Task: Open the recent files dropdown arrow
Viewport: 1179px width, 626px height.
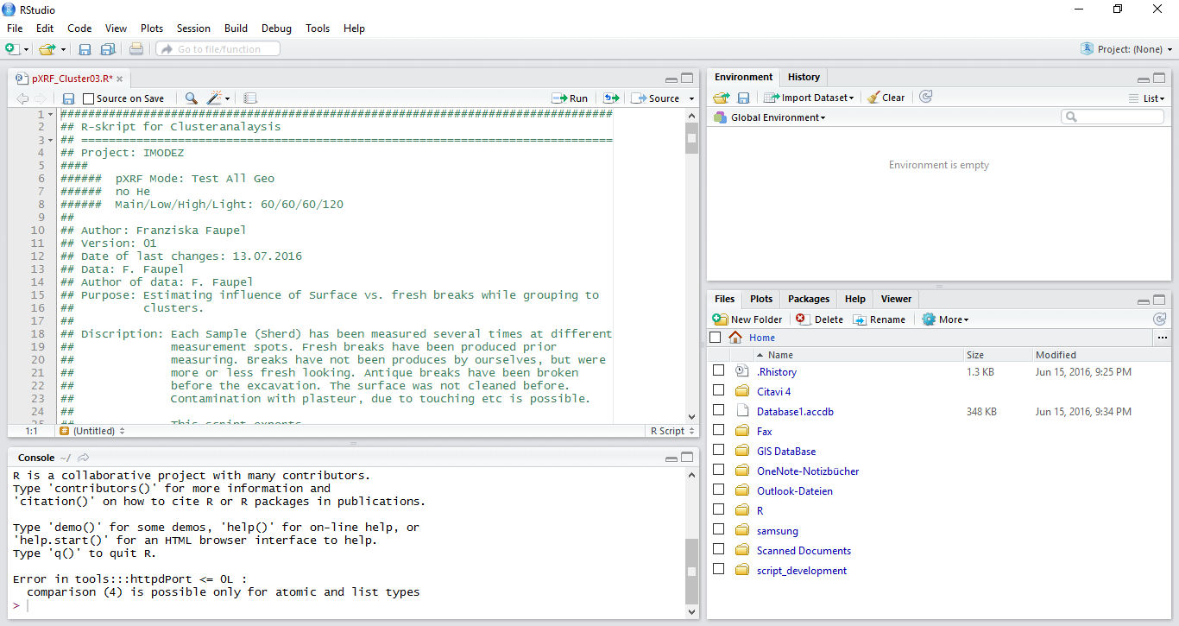Action: coord(63,50)
